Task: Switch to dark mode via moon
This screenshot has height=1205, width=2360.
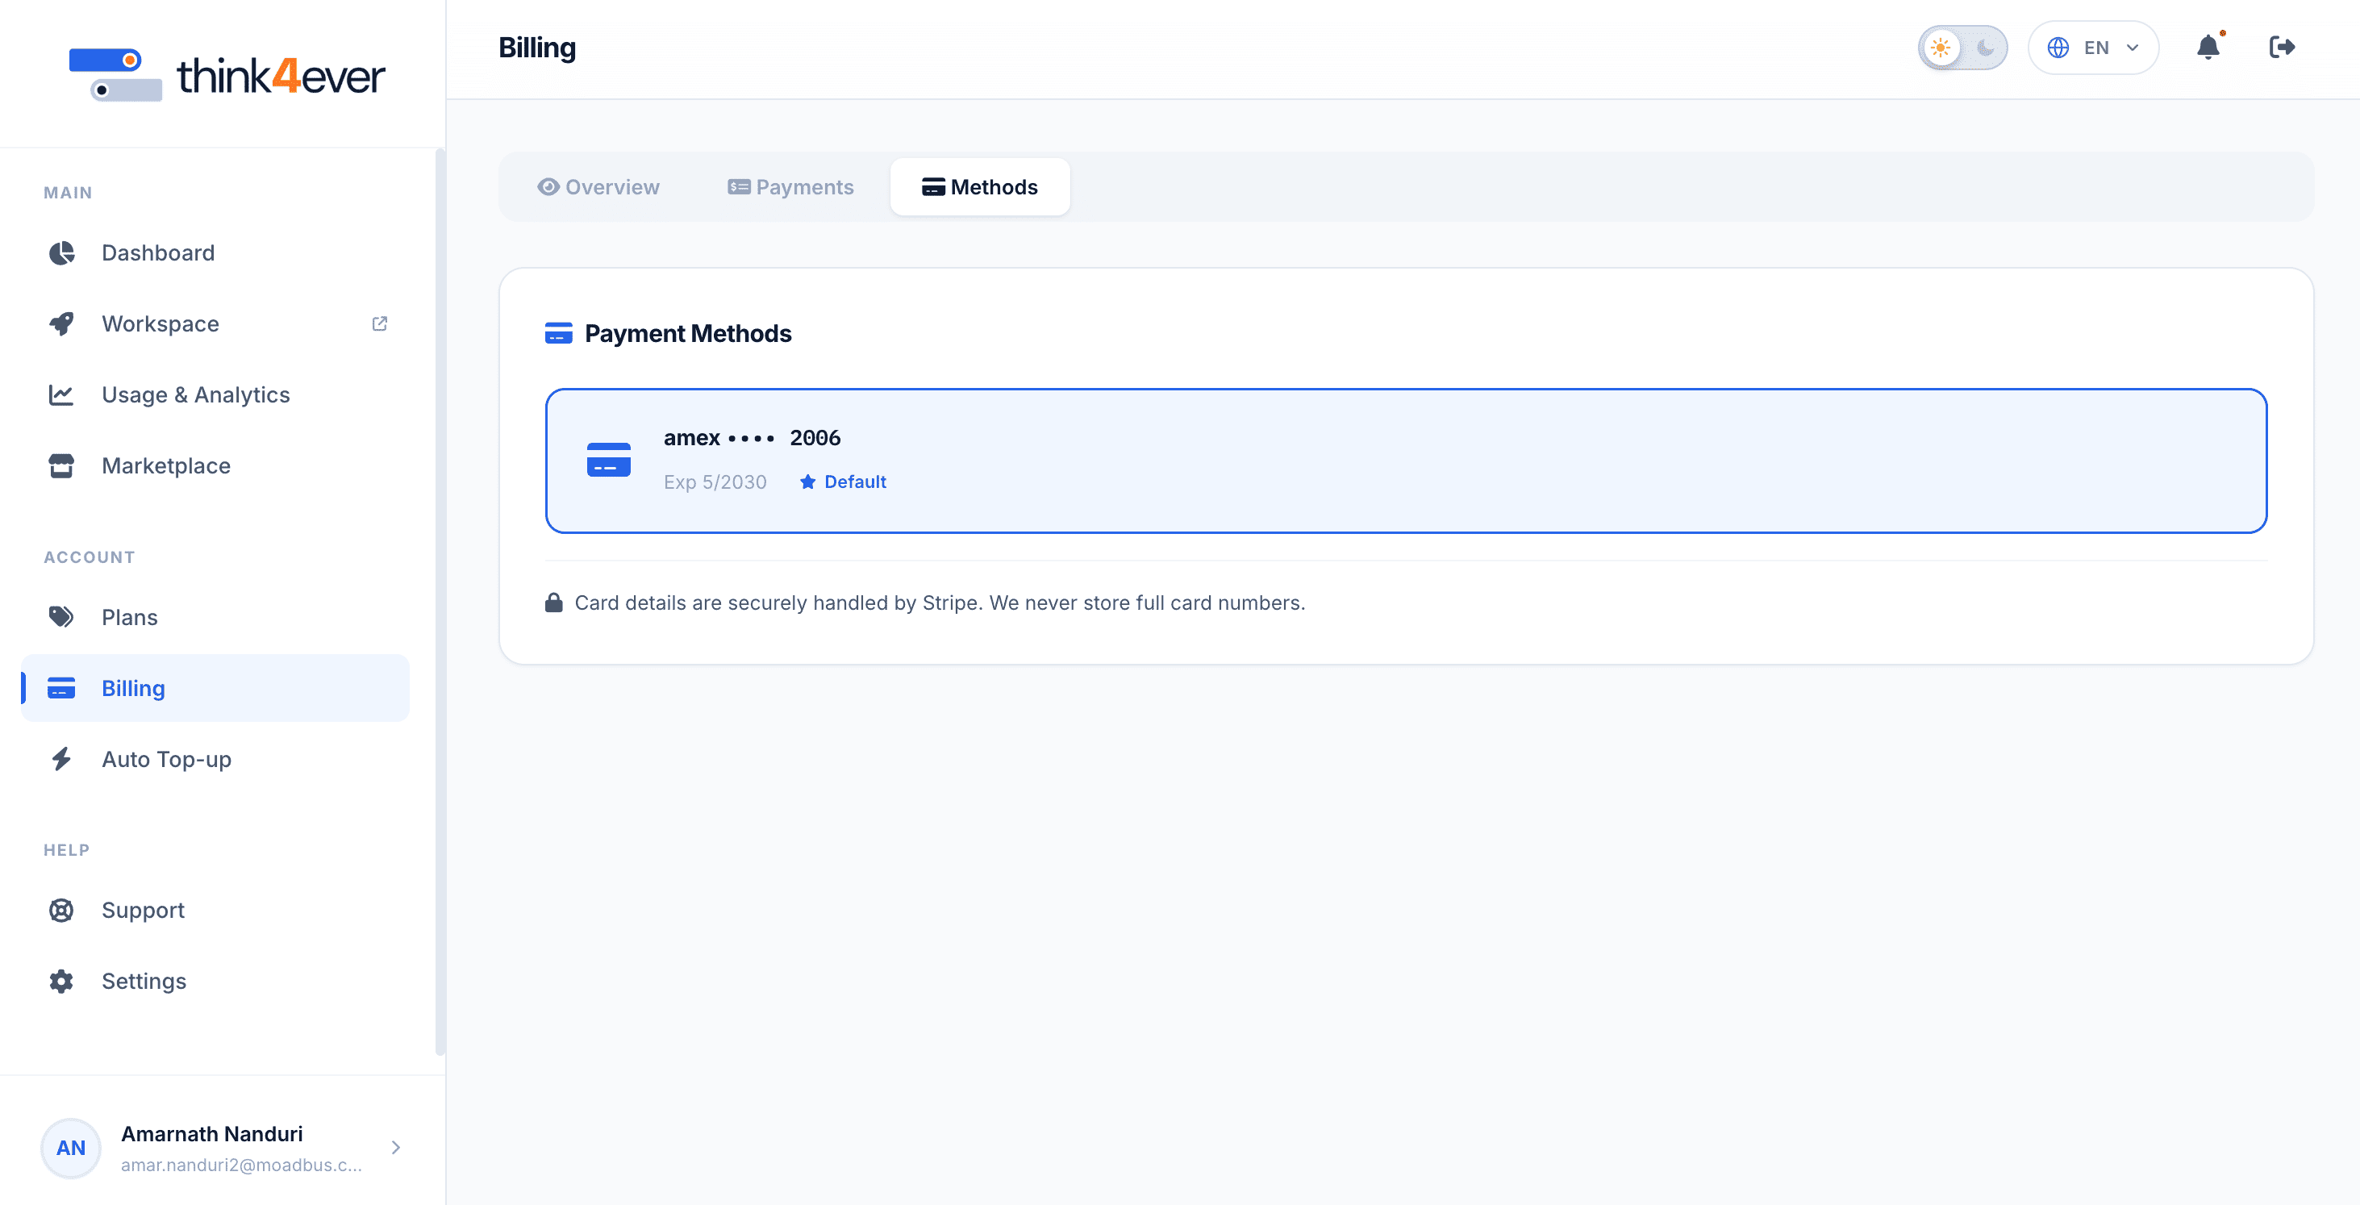Action: 1984,48
